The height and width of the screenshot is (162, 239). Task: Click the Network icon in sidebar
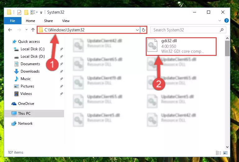coord(14,124)
